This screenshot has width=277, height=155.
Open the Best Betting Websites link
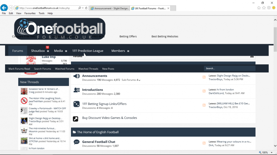point(165,36)
